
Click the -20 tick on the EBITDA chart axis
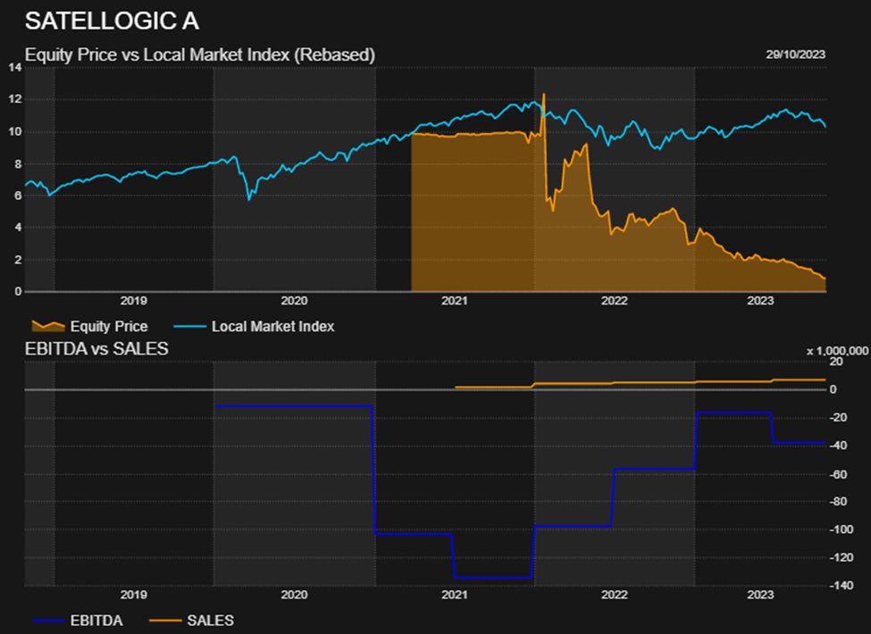tap(838, 418)
